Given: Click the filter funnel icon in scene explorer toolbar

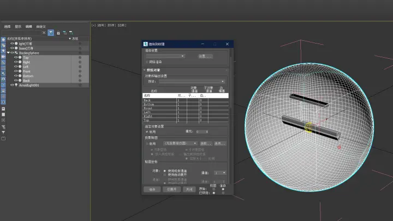Looking at the screenshot, I should (x=51, y=33).
